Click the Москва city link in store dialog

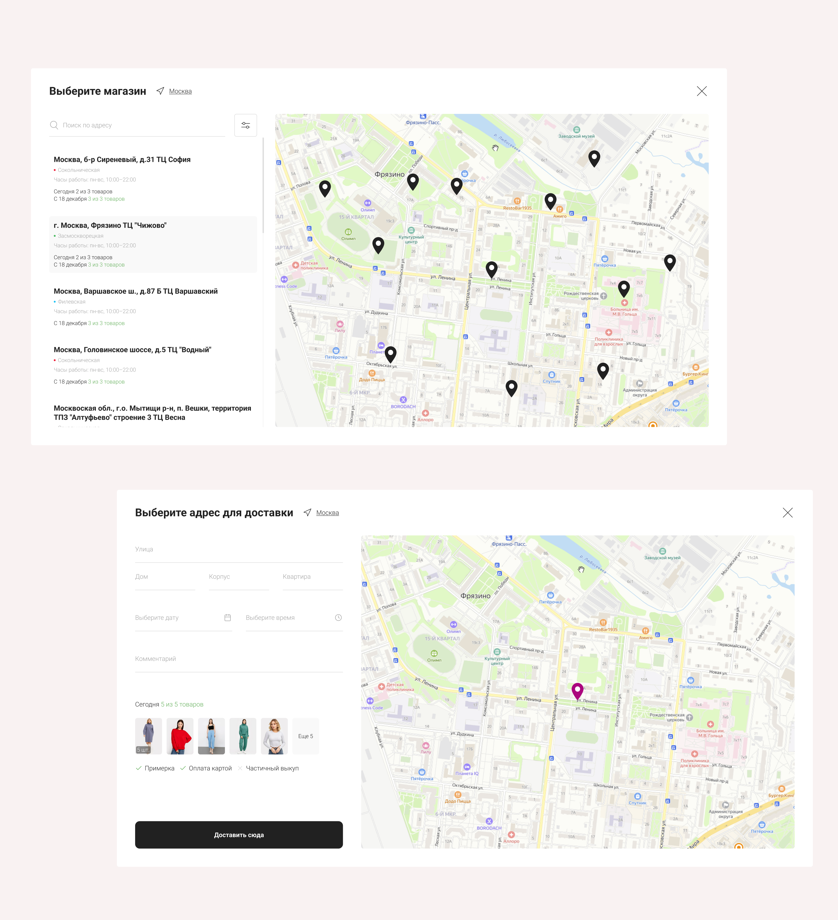coord(180,91)
